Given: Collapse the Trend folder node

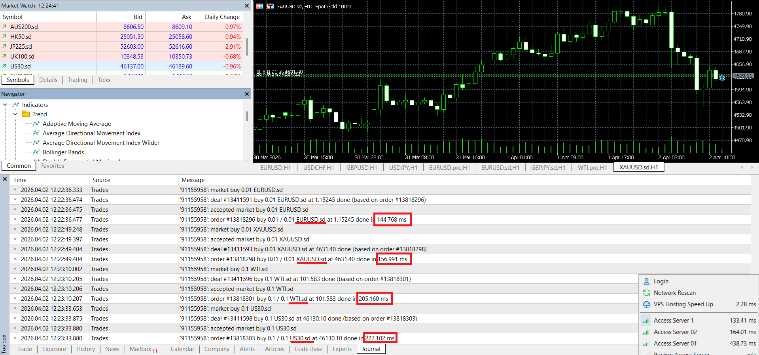Looking at the screenshot, I should click(x=15, y=114).
